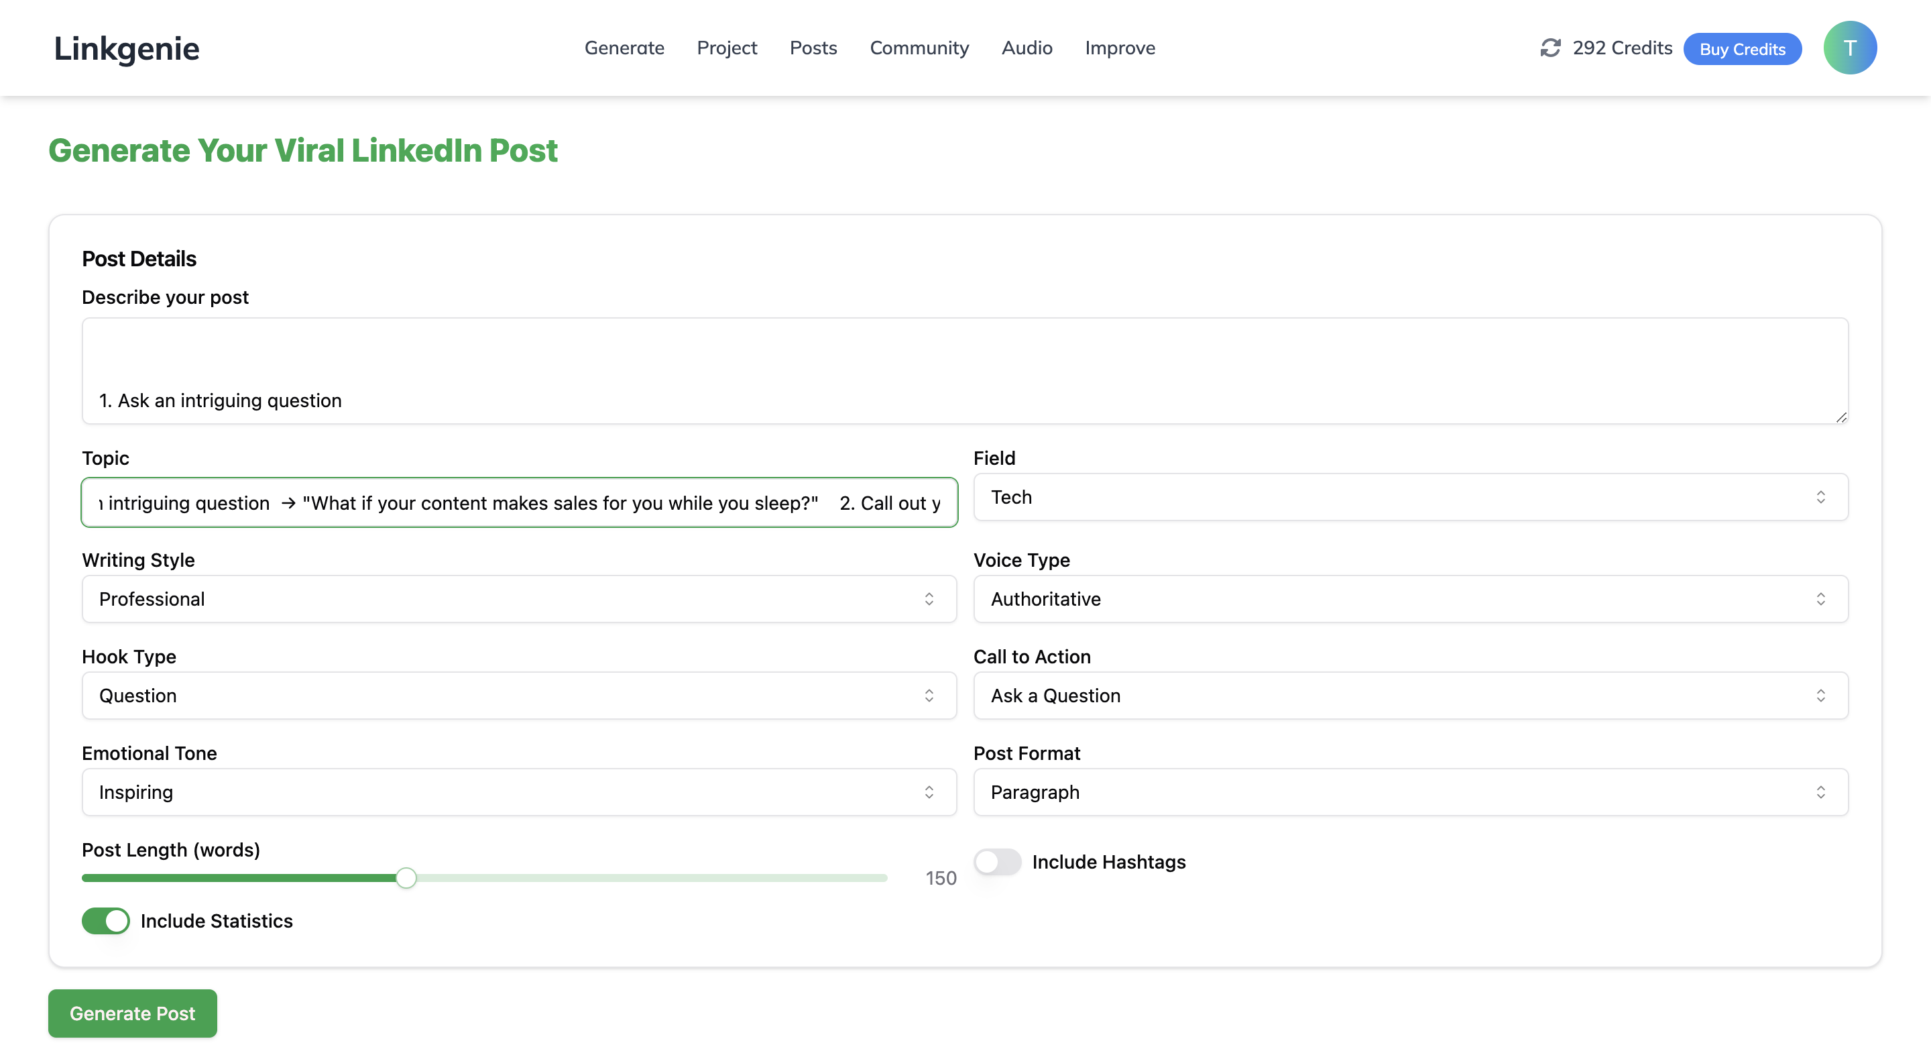Click the Generate Post button
Viewport: 1931px width, 1043px height.
133,1013
